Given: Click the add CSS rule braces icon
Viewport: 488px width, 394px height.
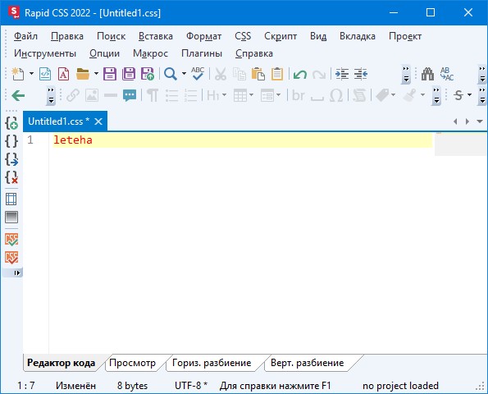Looking at the screenshot, I should [11, 123].
